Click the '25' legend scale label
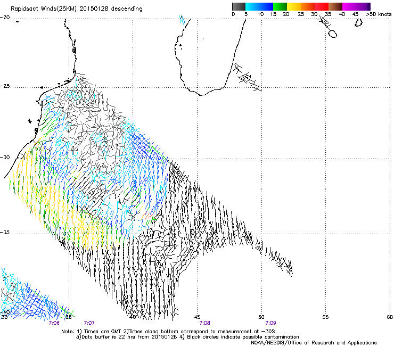The height and width of the screenshot is (346, 394). (301, 14)
